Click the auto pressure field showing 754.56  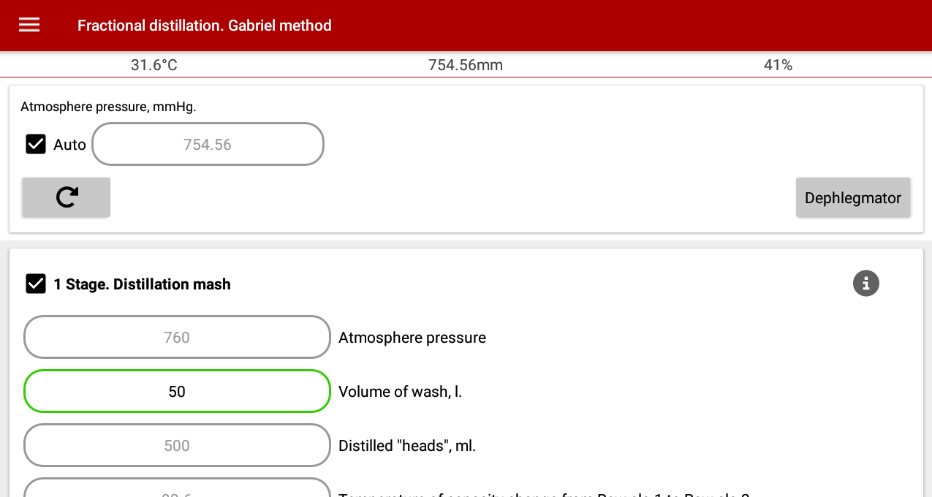pyautogui.click(x=208, y=144)
